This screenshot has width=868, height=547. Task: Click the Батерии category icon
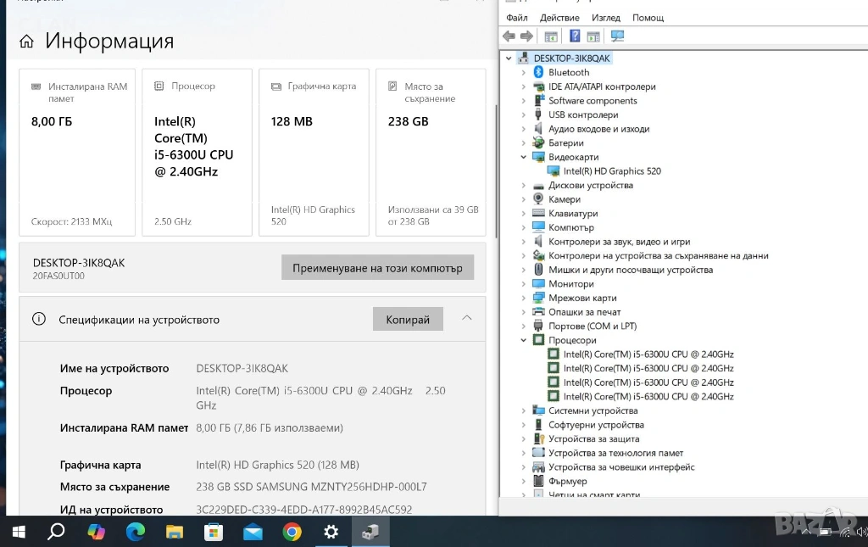coord(538,142)
